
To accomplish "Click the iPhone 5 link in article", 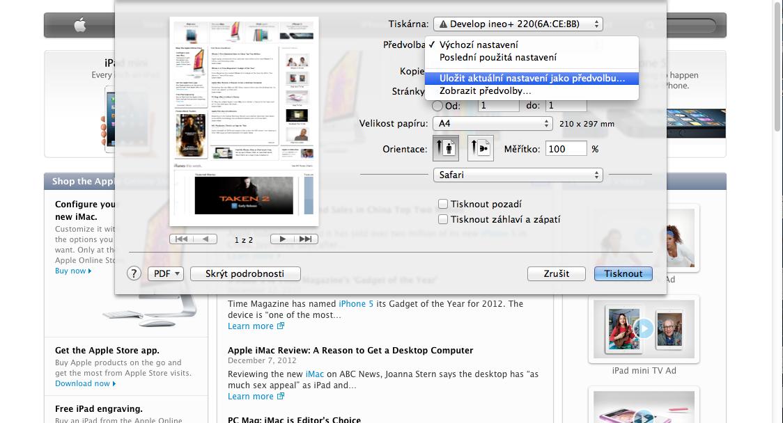I will [356, 304].
